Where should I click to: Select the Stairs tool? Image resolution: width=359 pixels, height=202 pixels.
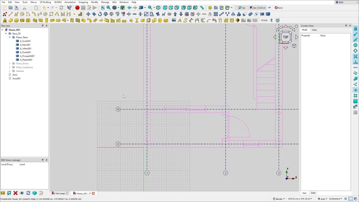95,20
